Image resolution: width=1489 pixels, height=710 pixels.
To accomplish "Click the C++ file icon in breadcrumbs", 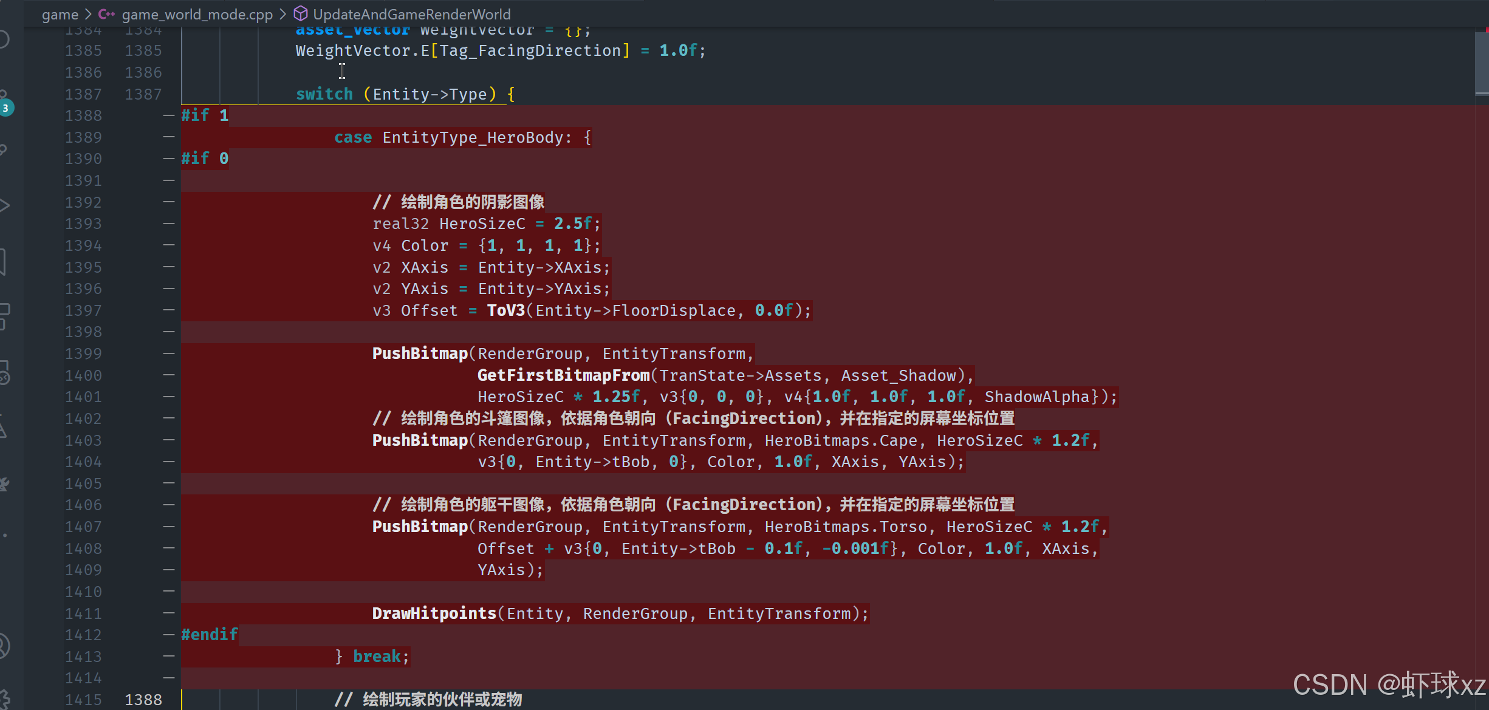I will click(x=106, y=14).
